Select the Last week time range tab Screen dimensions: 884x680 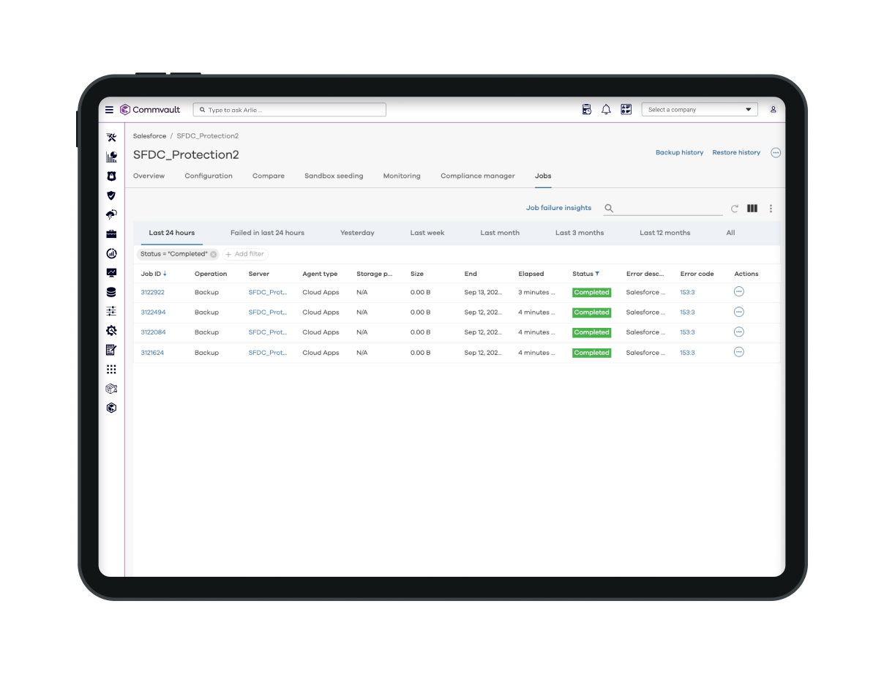point(427,233)
